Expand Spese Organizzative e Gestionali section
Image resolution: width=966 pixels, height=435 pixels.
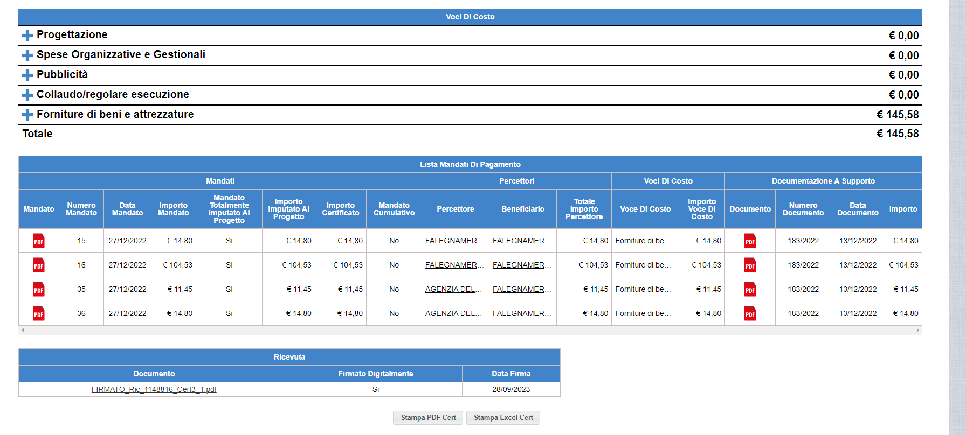27,55
